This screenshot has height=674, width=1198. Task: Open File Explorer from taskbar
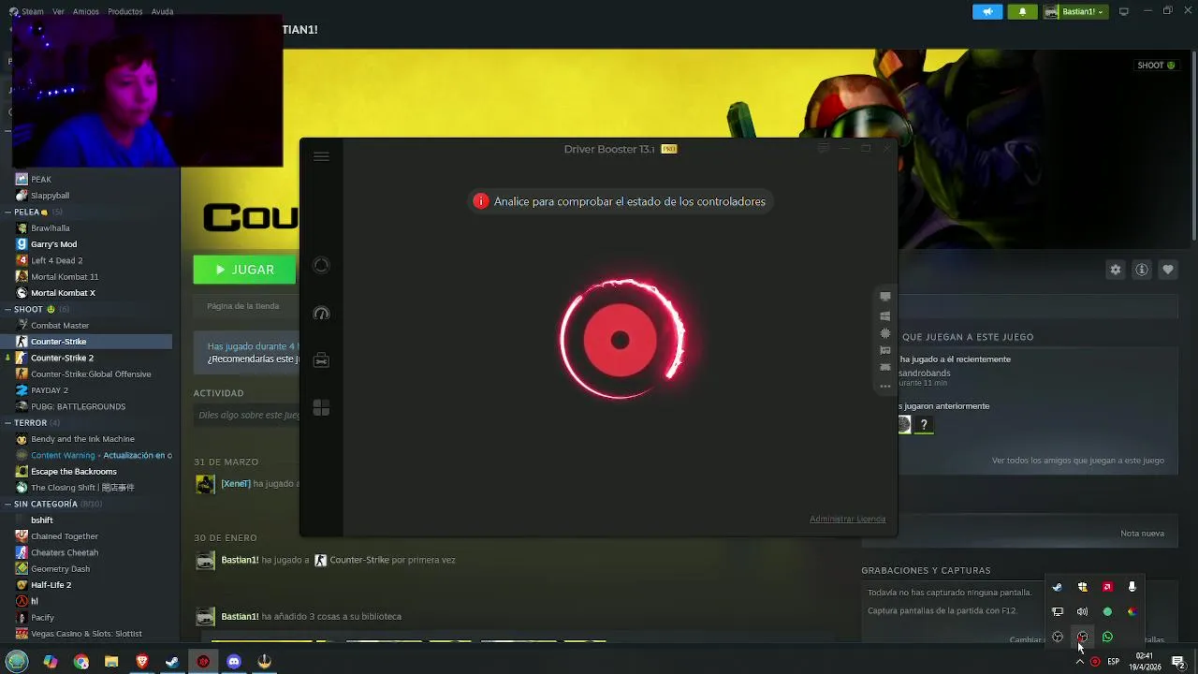click(111, 662)
